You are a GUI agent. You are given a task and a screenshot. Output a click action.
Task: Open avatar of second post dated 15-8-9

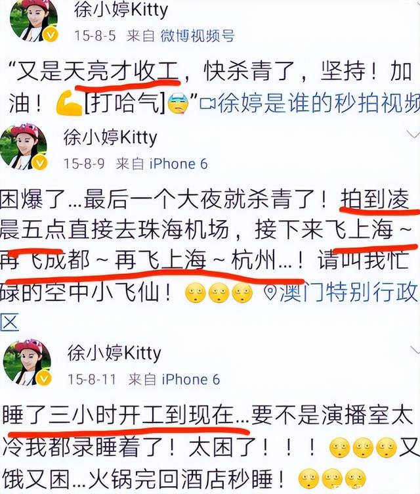(x=24, y=146)
